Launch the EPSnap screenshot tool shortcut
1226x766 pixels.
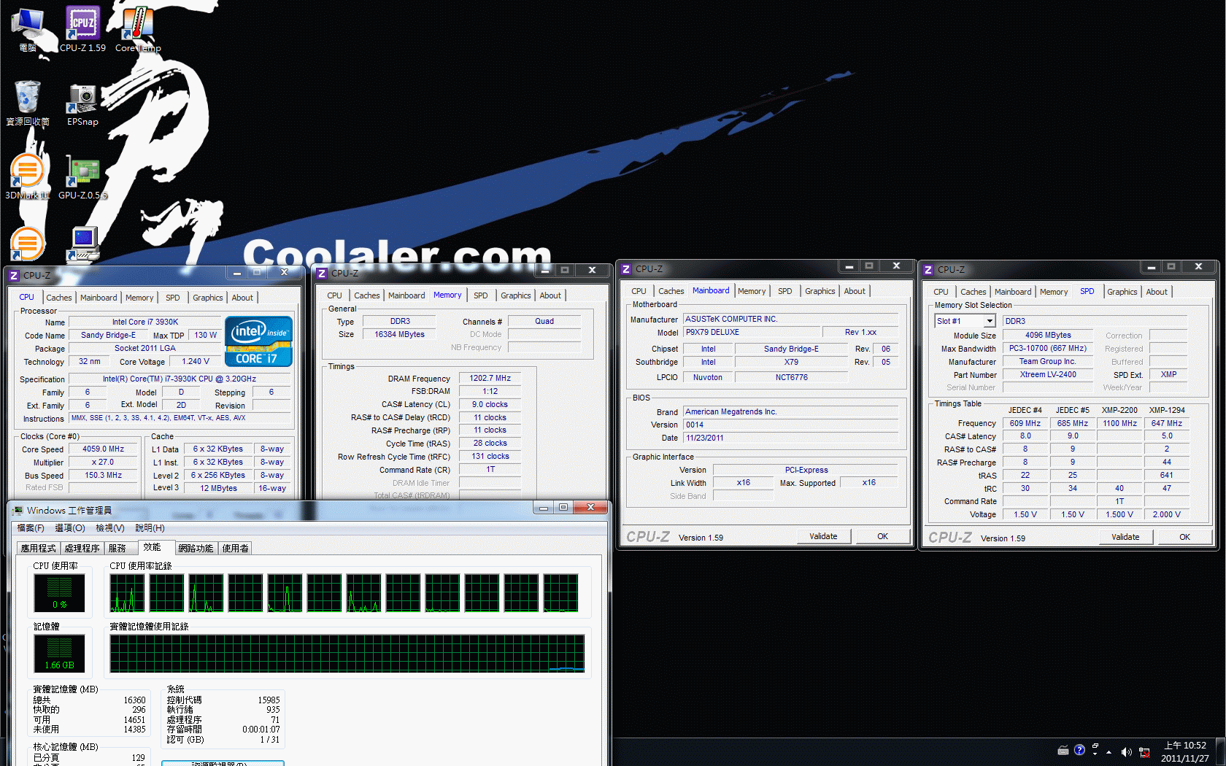(x=82, y=103)
